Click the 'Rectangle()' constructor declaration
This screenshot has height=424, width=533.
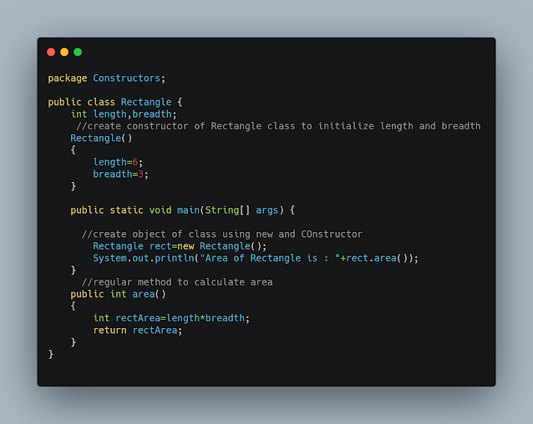(x=101, y=139)
